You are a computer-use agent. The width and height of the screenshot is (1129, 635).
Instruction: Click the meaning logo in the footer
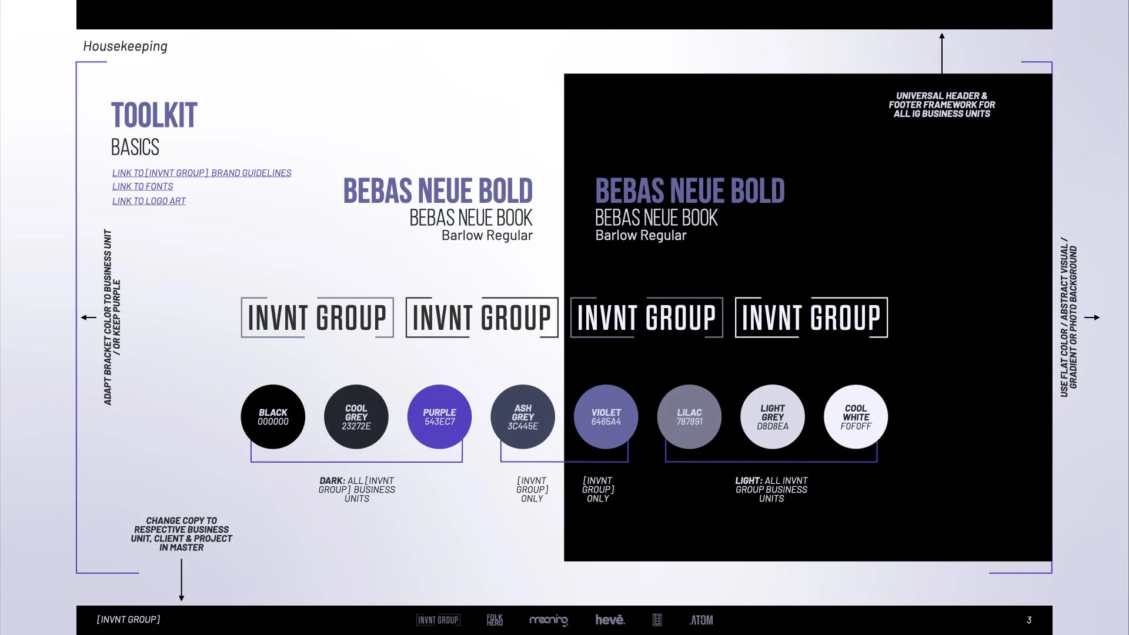pyautogui.click(x=548, y=620)
